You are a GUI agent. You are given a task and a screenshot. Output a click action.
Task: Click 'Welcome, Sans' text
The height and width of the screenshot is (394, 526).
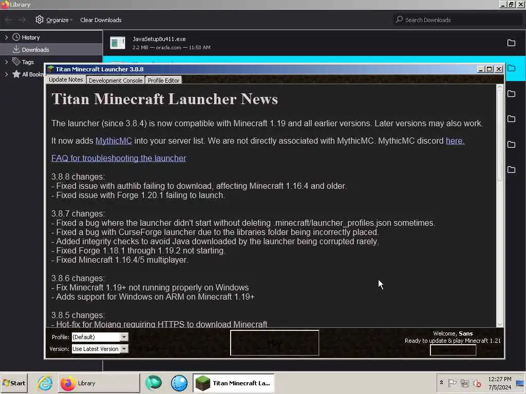pyautogui.click(x=453, y=333)
